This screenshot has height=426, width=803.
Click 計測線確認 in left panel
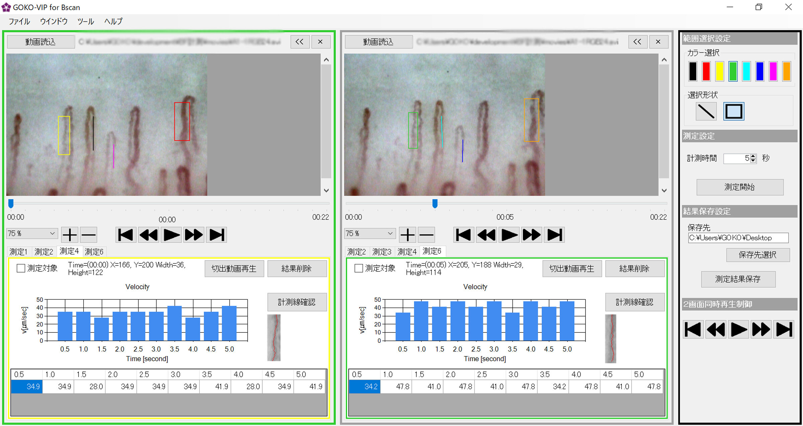tap(297, 302)
